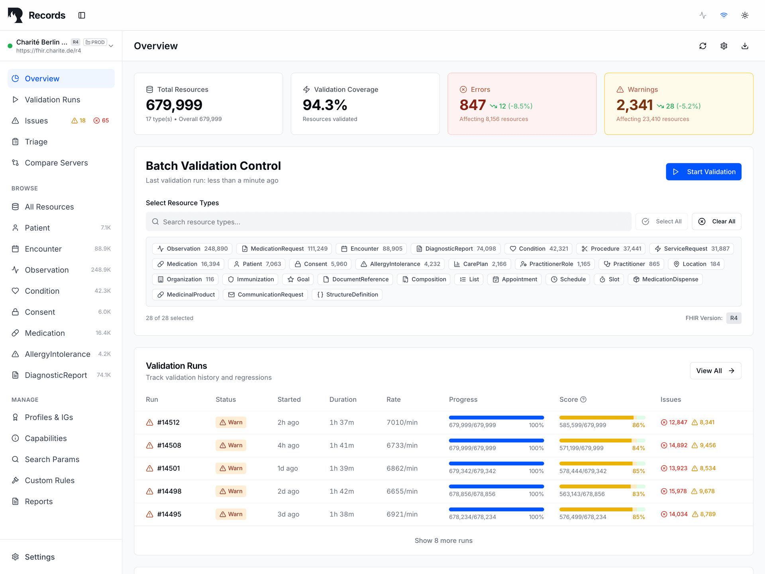Switch to Validation Runs in the sidebar

(52, 99)
